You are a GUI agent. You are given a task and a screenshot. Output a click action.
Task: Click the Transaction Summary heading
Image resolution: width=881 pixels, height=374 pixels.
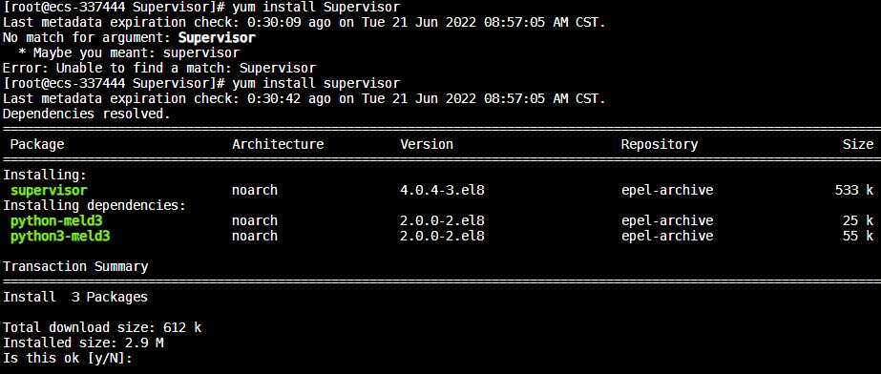(x=75, y=266)
